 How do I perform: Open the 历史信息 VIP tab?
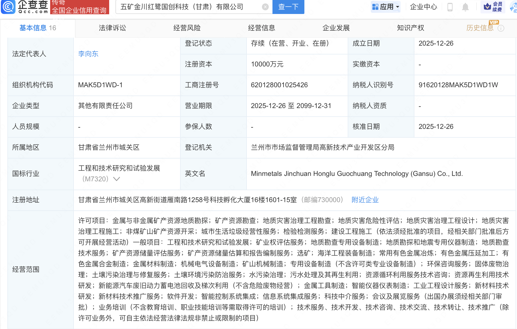[480, 28]
